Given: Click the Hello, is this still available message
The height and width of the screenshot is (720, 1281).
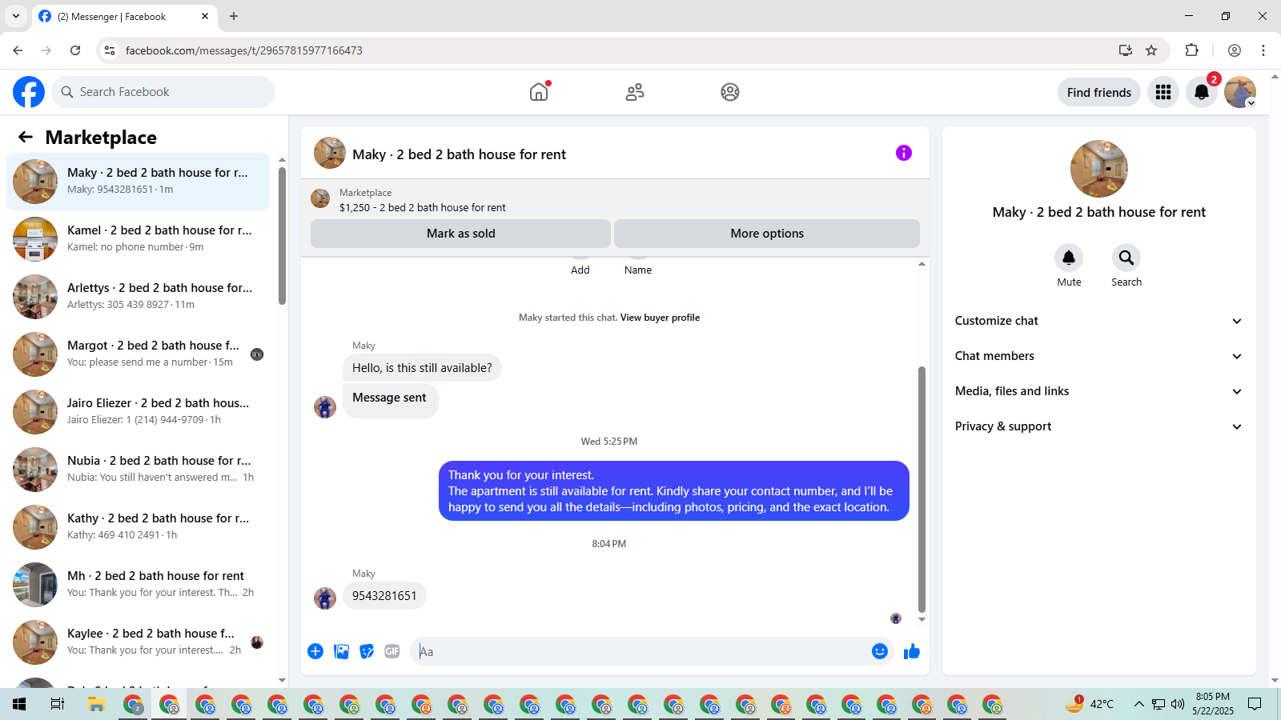Looking at the screenshot, I should (x=422, y=368).
